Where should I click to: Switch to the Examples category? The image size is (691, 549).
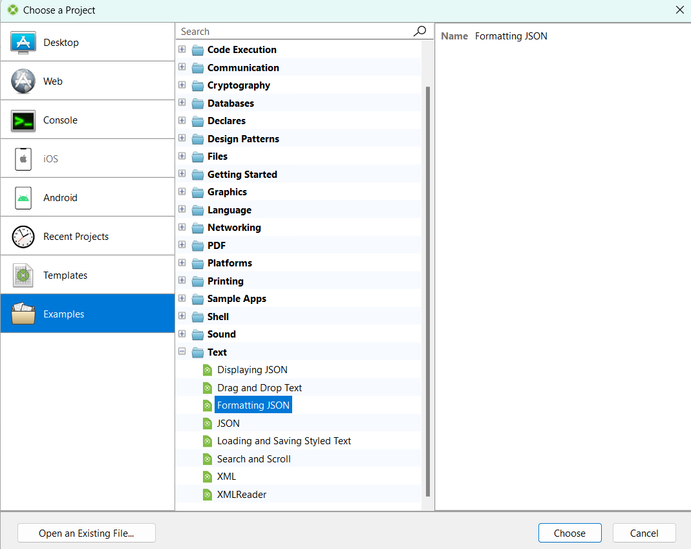pyautogui.click(x=88, y=314)
